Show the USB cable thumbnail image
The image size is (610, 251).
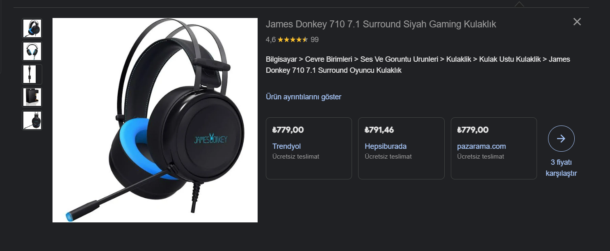coord(32,74)
